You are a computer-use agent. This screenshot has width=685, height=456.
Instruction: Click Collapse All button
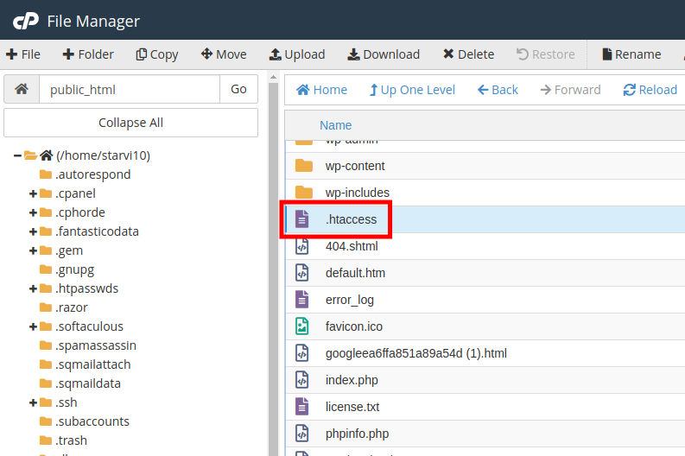[130, 123]
